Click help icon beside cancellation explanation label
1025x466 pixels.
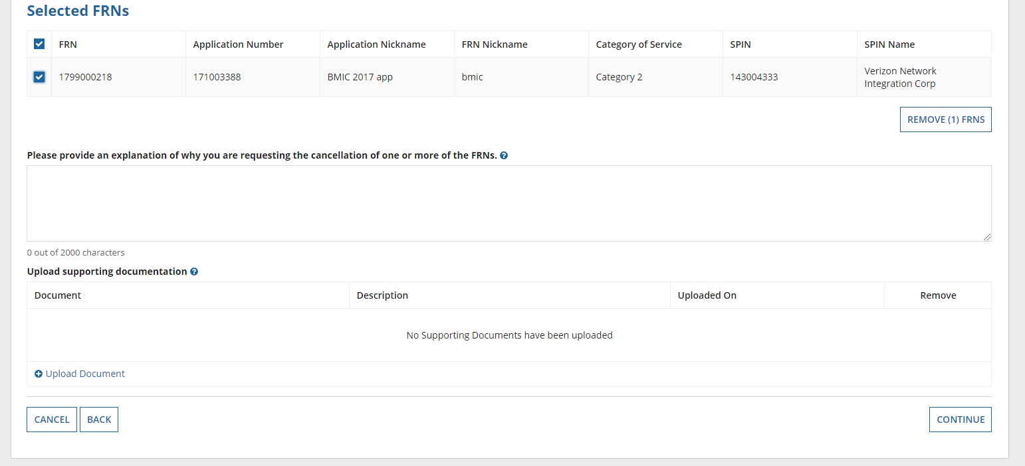coord(504,155)
